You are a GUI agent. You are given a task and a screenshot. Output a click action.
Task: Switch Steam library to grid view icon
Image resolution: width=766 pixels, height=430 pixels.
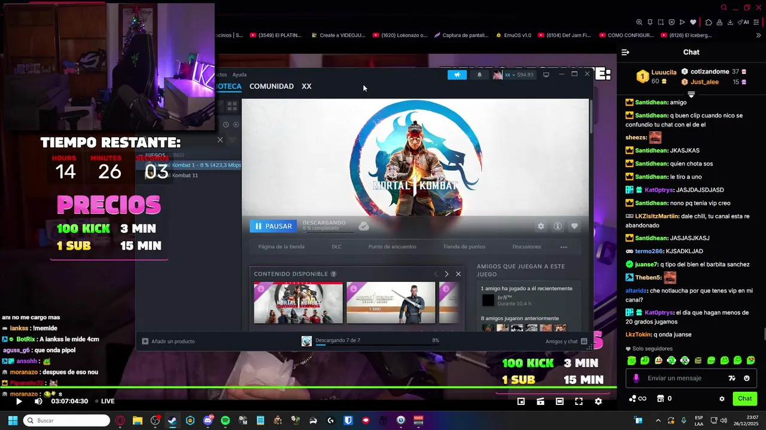pos(232,106)
